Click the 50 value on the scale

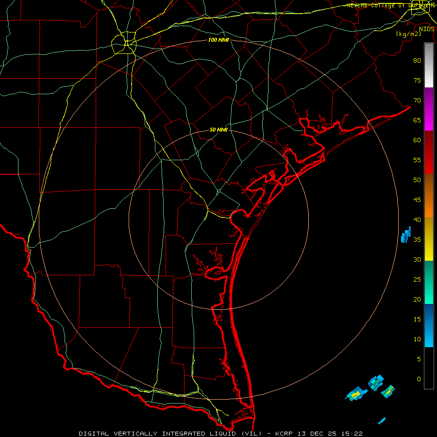point(417,180)
